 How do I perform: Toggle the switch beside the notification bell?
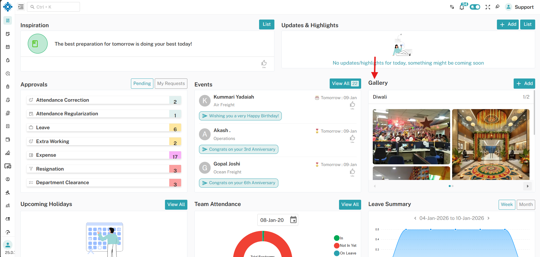(x=475, y=7)
